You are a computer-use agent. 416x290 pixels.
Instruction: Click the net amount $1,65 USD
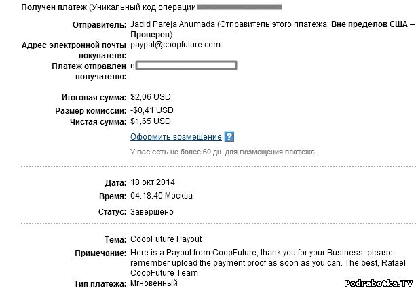click(151, 121)
